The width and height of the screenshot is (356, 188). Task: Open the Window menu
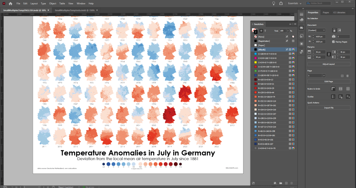pos(81,3)
